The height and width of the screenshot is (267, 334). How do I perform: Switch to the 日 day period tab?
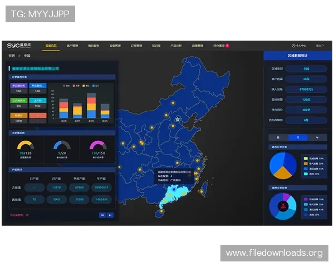click(278, 137)
